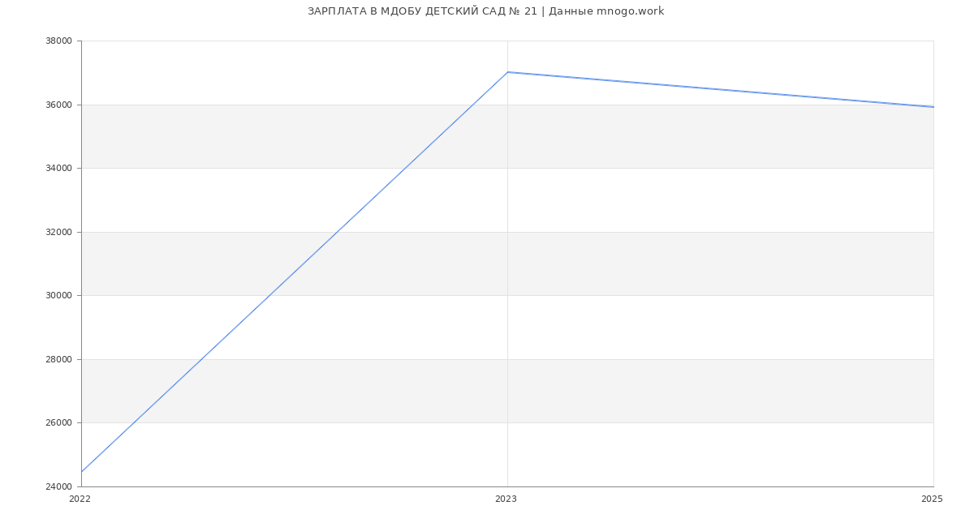
Task: Click the gray band between 30000 and 32000
Action: pos(507,263)
